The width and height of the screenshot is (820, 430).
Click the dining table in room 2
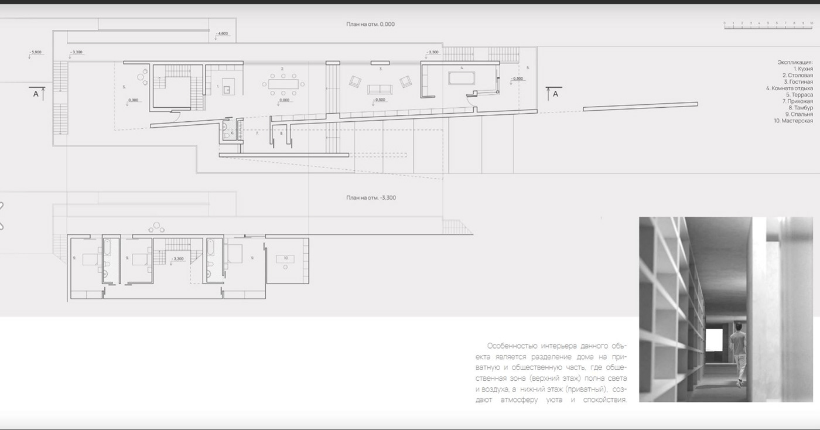(283, 84)
